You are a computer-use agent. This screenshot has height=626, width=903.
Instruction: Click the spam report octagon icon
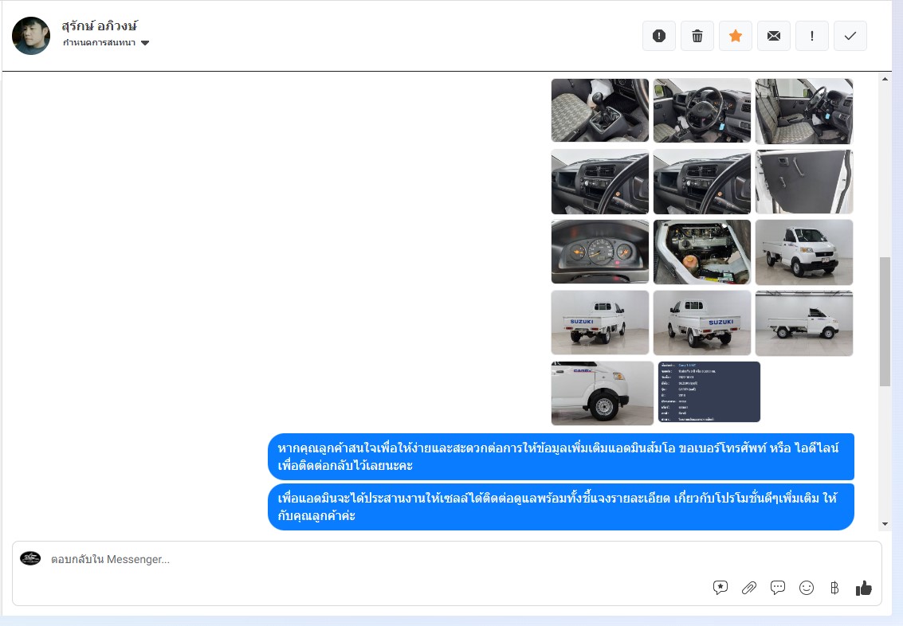(x=659, y=36)
